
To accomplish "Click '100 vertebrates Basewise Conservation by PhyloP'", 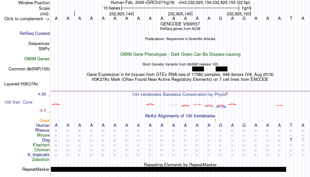I will point(180,95).
